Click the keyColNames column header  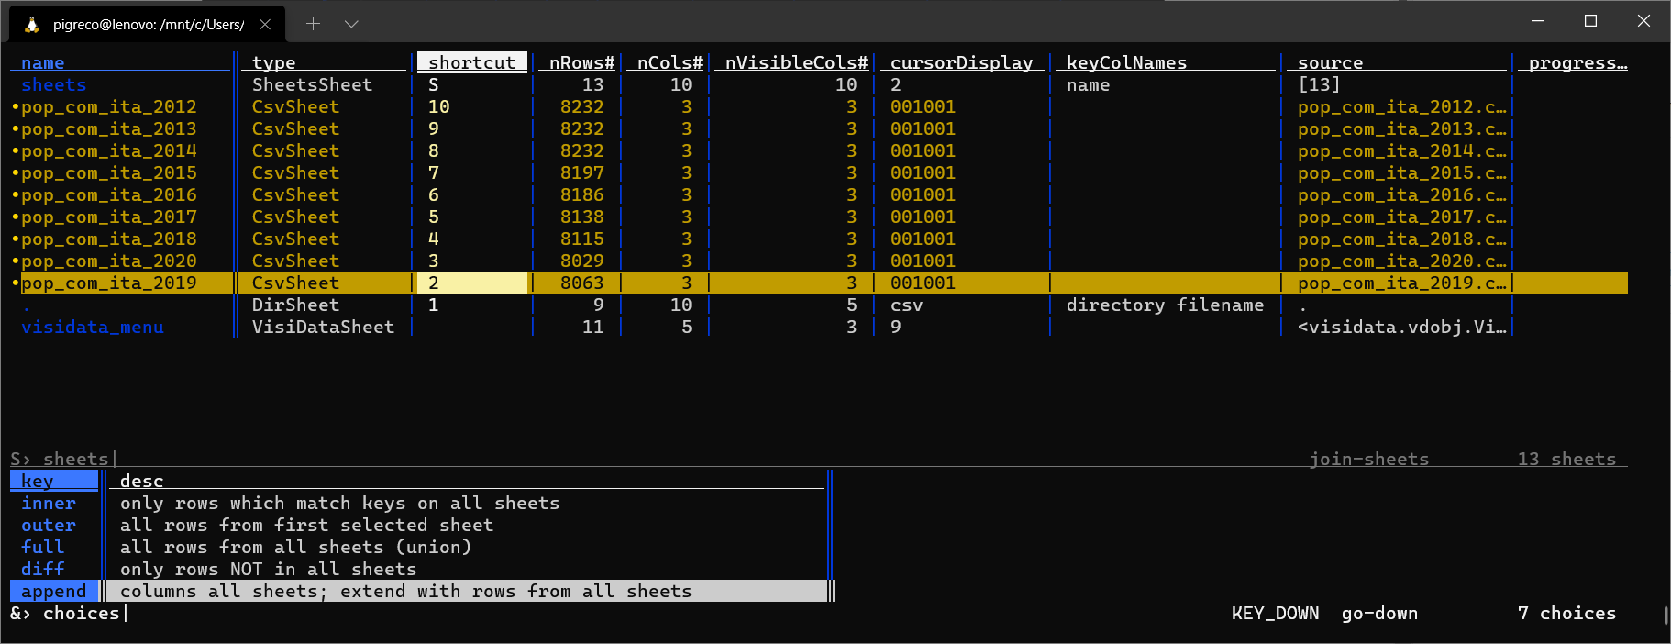pos(1126,62)
